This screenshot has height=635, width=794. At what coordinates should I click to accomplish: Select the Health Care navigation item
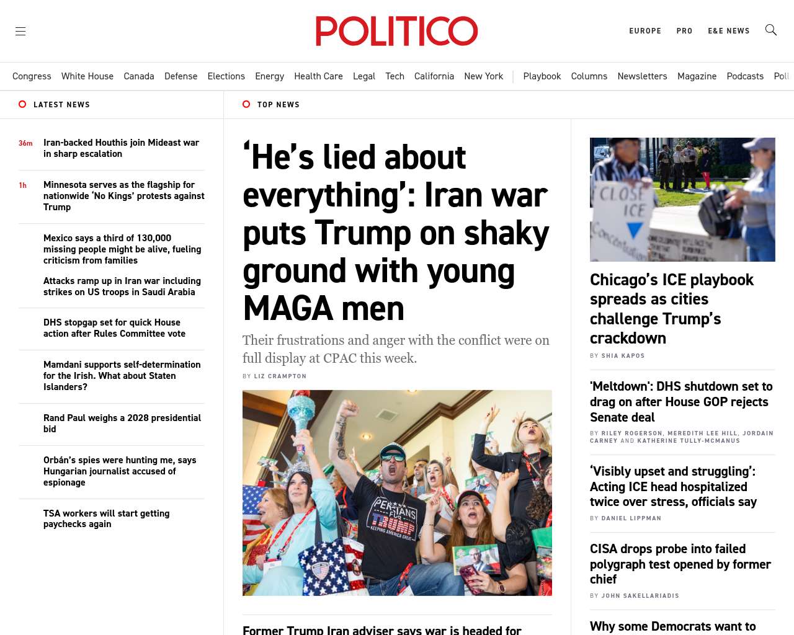click(318, 76)
